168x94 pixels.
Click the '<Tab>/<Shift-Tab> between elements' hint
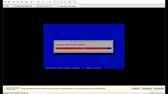63,68
